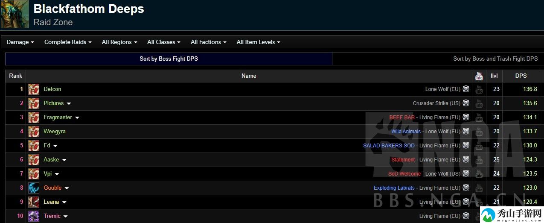Open the Damage metric dropdown
This screenshot has height=223, width=544.
click(x=20, y=42)
